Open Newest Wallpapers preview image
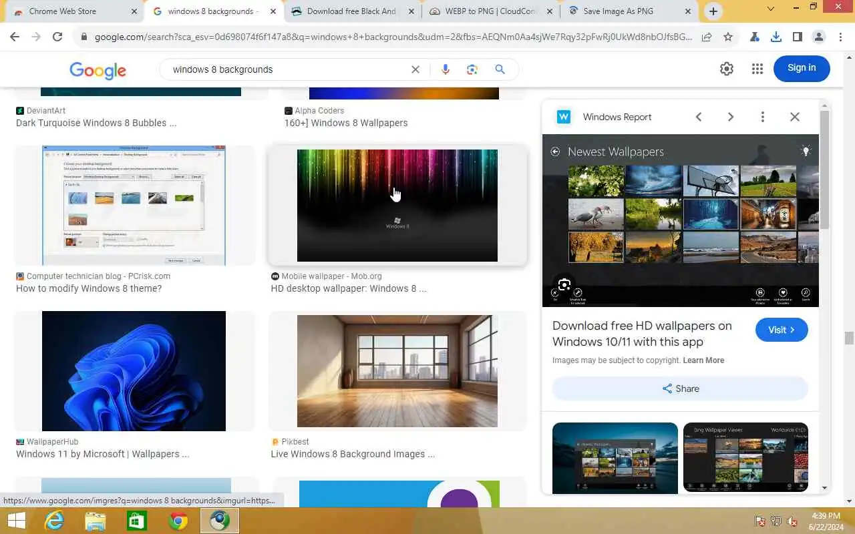This screenshot has height=534, width=855. pyautogui.click(x=680, y=221)
